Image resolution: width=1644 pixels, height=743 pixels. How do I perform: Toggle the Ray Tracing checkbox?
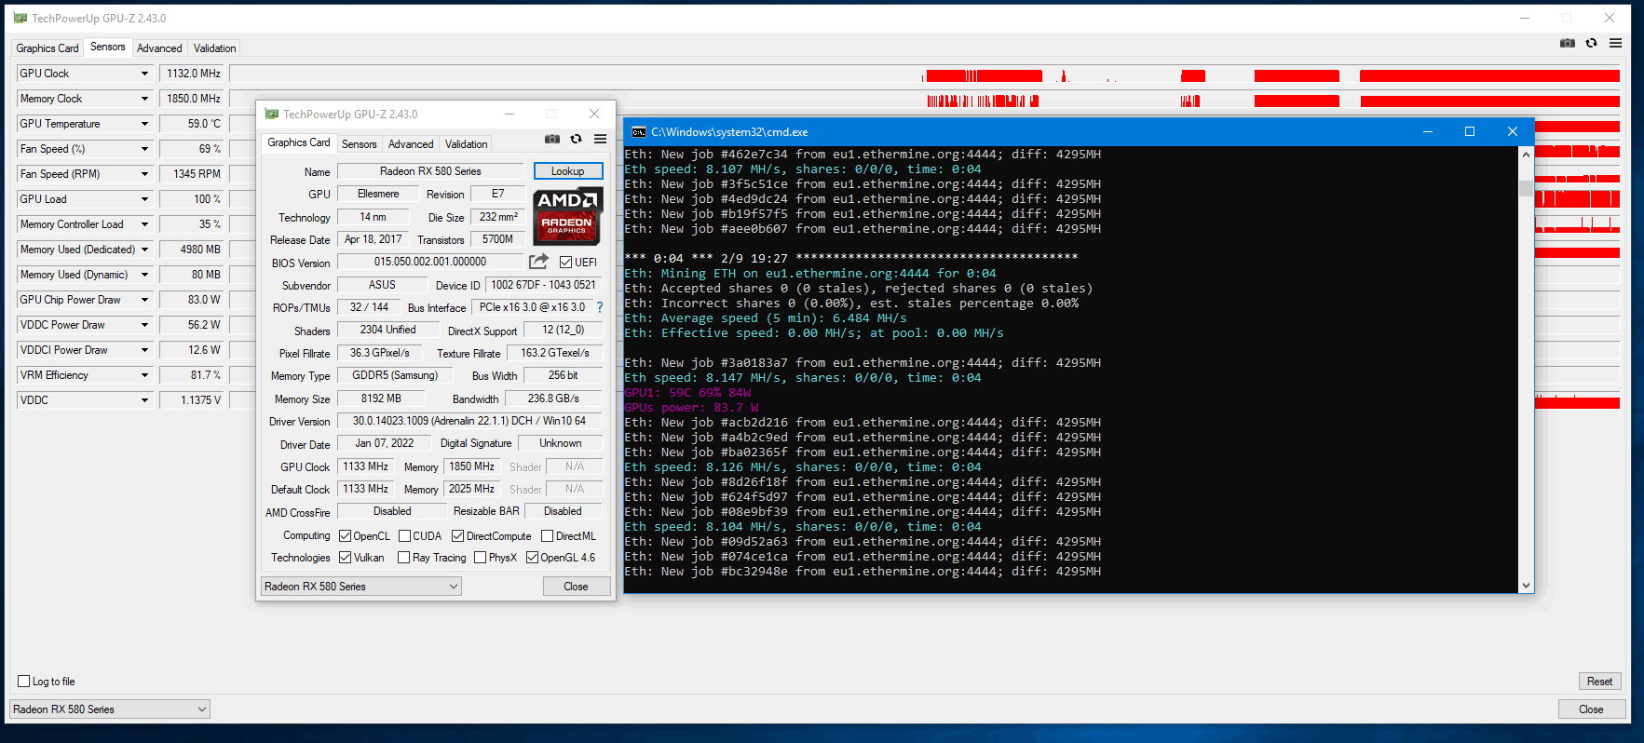[x=403, y=558]
